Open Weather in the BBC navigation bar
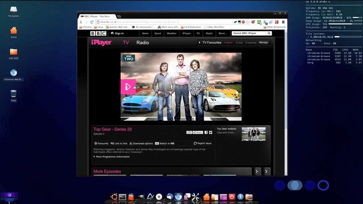The image size is (363, 204). 171,33
